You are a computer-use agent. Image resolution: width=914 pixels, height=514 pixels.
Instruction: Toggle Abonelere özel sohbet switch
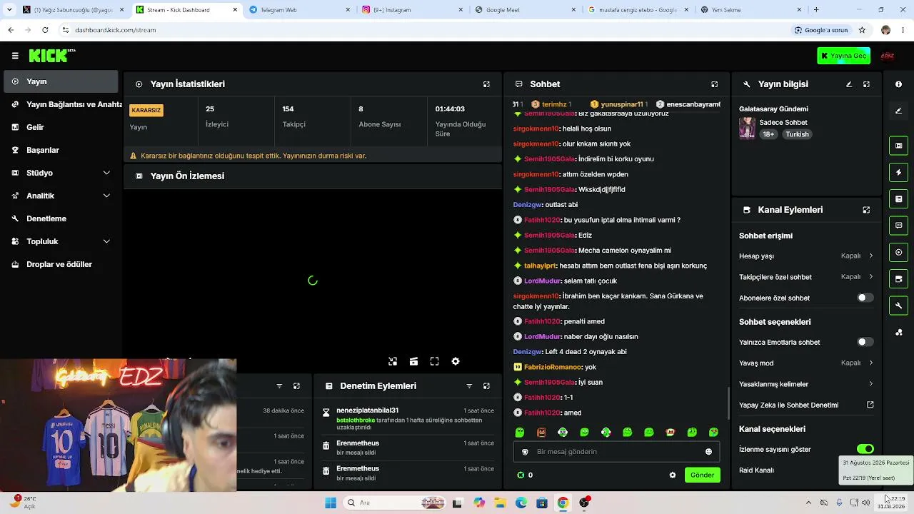865,298
